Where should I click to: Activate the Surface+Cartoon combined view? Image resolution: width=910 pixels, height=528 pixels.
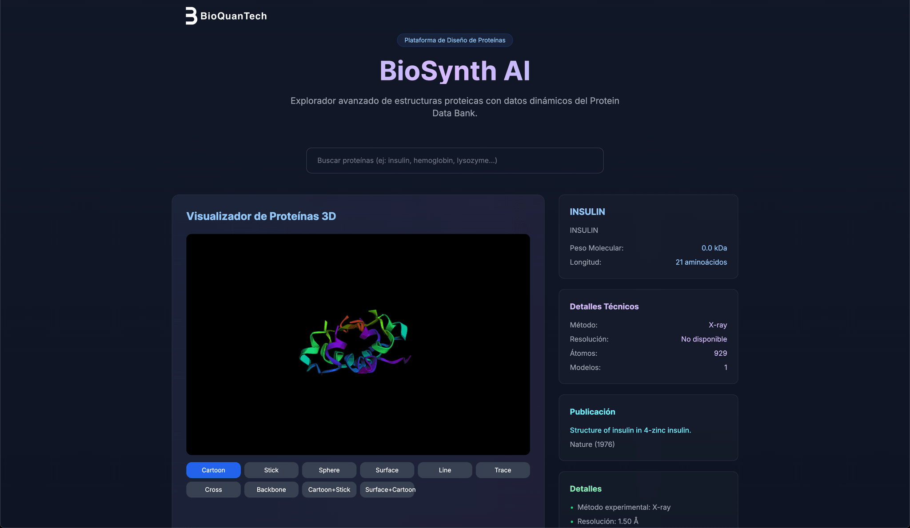coord(387,489)
